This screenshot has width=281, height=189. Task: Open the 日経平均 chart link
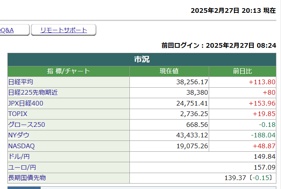(21, 82)
